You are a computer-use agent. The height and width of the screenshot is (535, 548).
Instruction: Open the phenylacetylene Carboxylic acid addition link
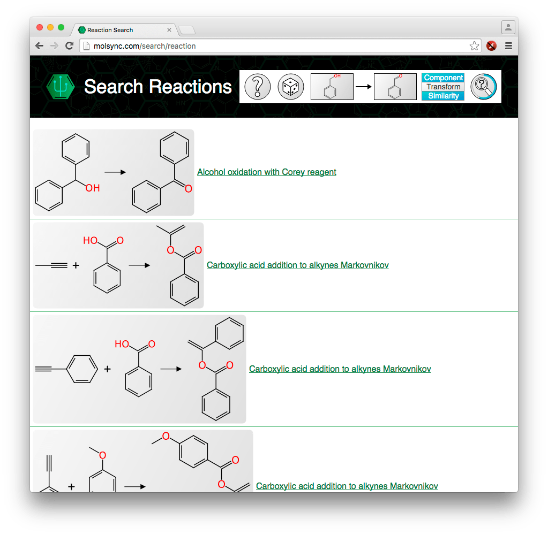[340, 369]
